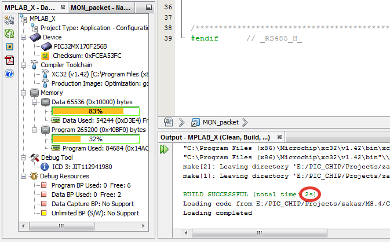Click line number 38 in the editor gutter
This screenshot has width=390, height=242.
pyautogui.click(x=168, y=28)
